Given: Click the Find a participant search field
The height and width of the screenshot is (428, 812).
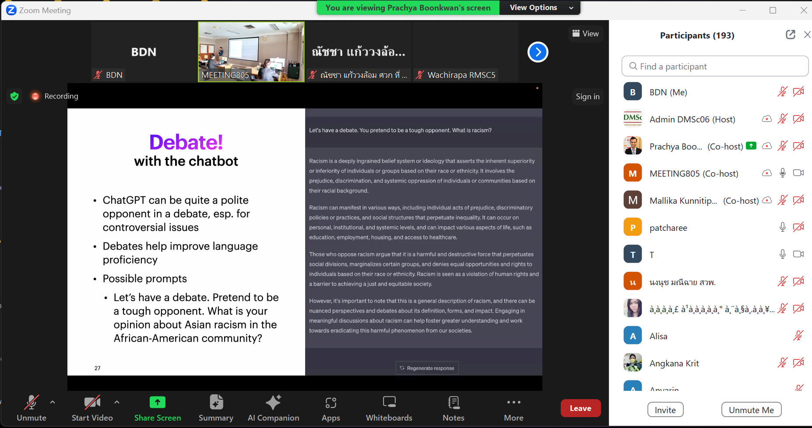Looking at the screenshot, I should (715, 66).
